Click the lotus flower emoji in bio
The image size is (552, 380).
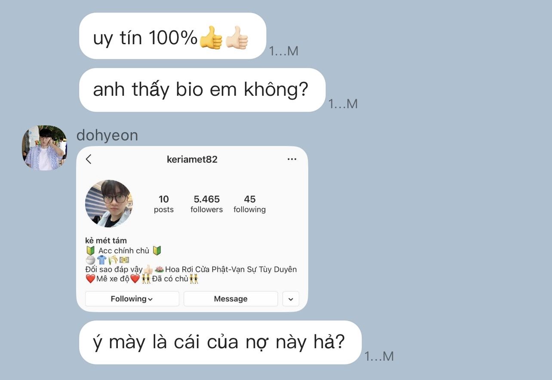(159, 270)
